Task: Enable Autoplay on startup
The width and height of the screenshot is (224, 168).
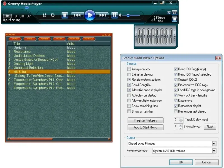Action: 129,95
